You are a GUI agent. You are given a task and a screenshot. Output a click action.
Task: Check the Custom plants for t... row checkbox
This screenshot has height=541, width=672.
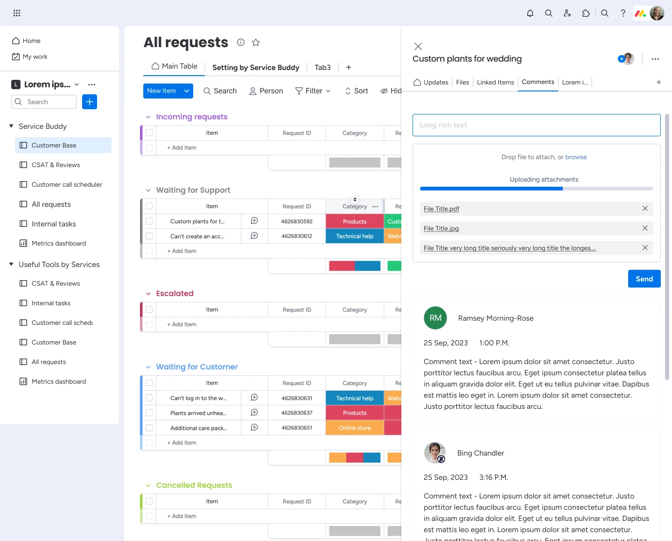pos(149,221)
